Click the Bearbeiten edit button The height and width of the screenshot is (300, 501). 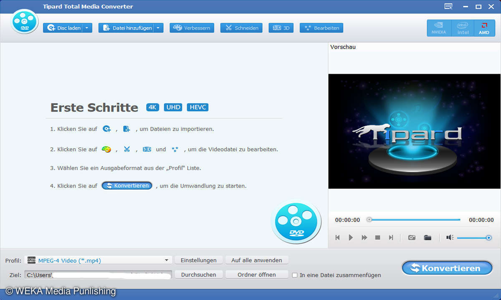pyautogui.click(x=321, y=28)
